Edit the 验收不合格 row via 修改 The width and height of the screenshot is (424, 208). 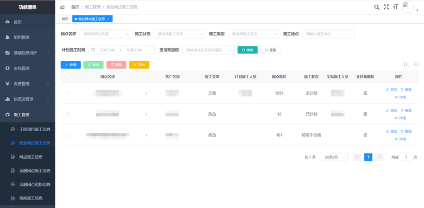392,132
